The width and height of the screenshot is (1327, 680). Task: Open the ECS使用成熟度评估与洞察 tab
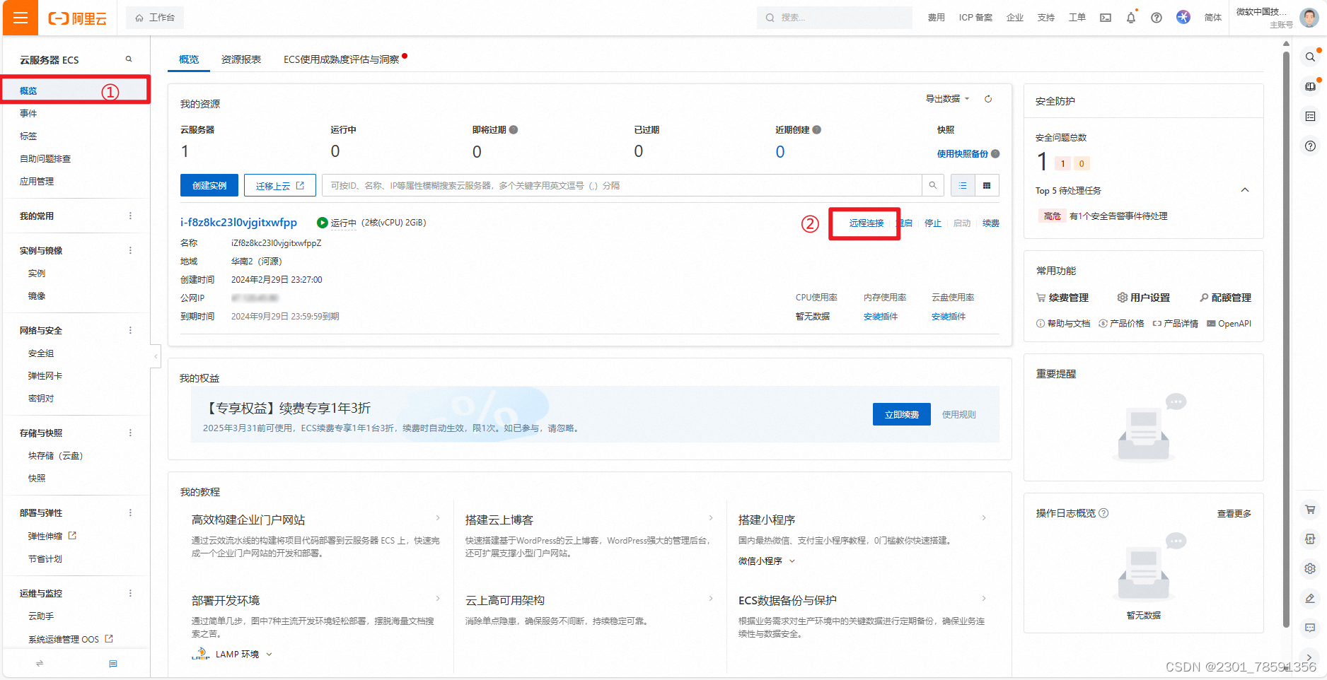342,59
